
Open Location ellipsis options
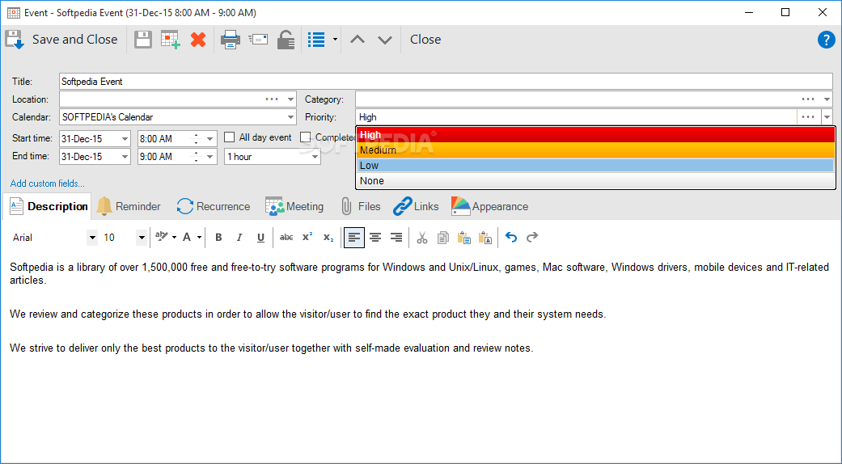273,99
